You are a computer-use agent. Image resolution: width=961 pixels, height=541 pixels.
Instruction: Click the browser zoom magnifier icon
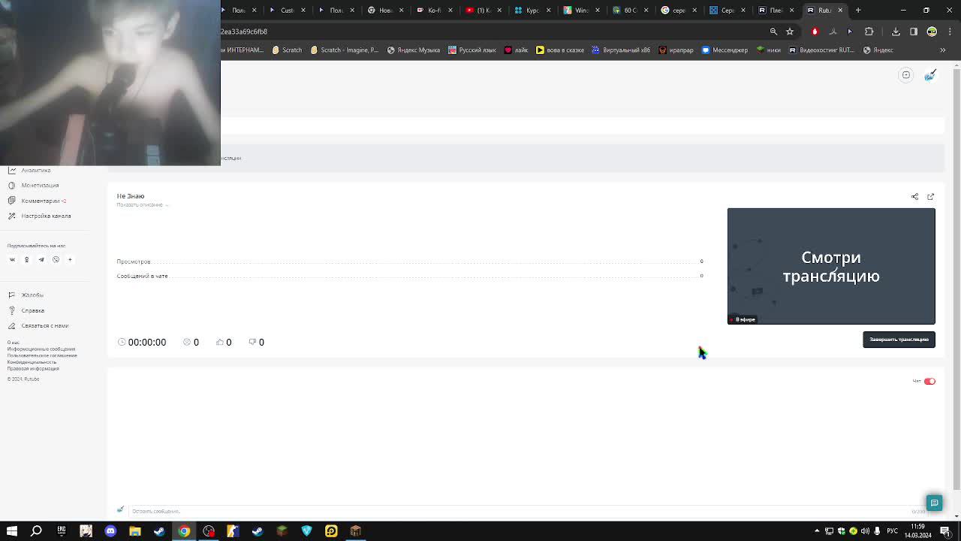pos(773,32)
